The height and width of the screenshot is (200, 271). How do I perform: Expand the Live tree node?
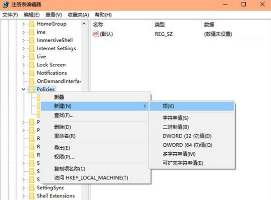(24, 57)
